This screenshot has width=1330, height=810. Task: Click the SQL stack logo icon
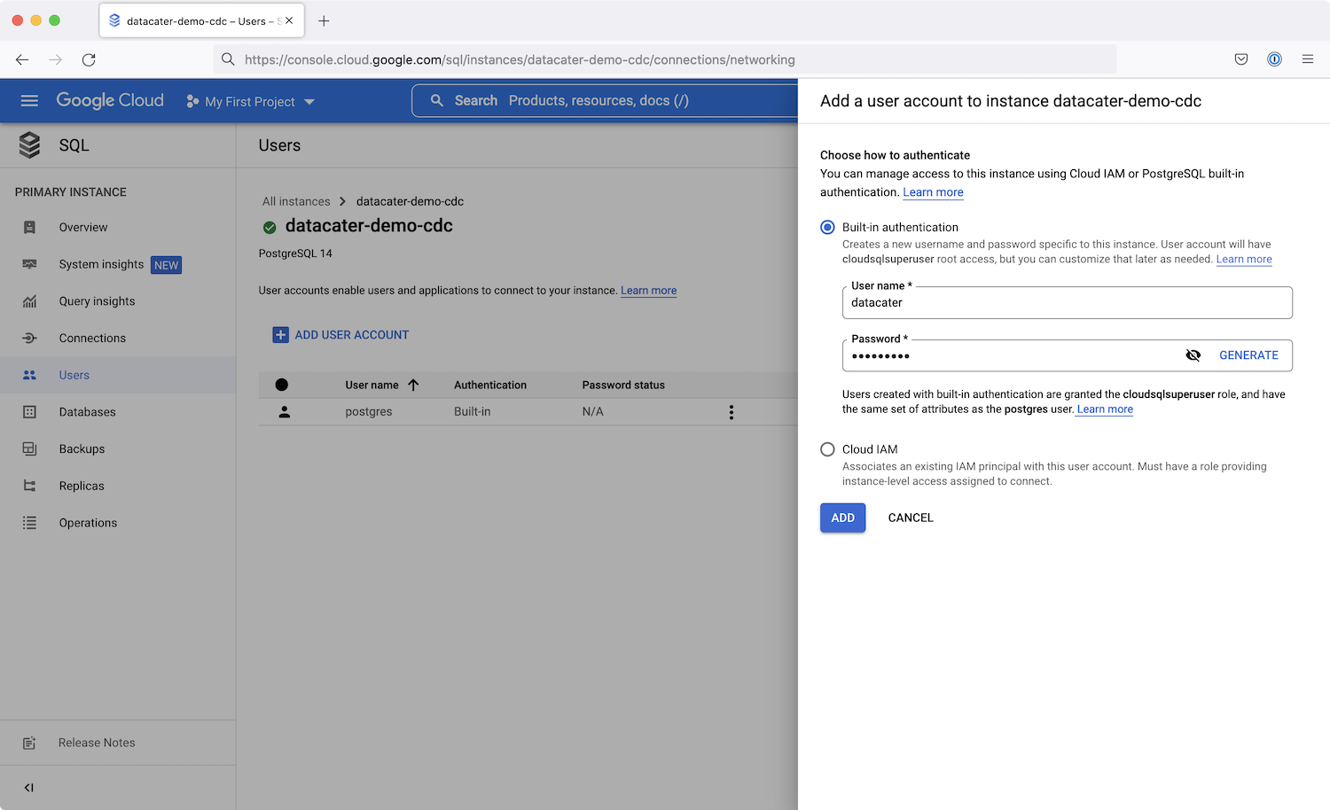pos(29,145)
